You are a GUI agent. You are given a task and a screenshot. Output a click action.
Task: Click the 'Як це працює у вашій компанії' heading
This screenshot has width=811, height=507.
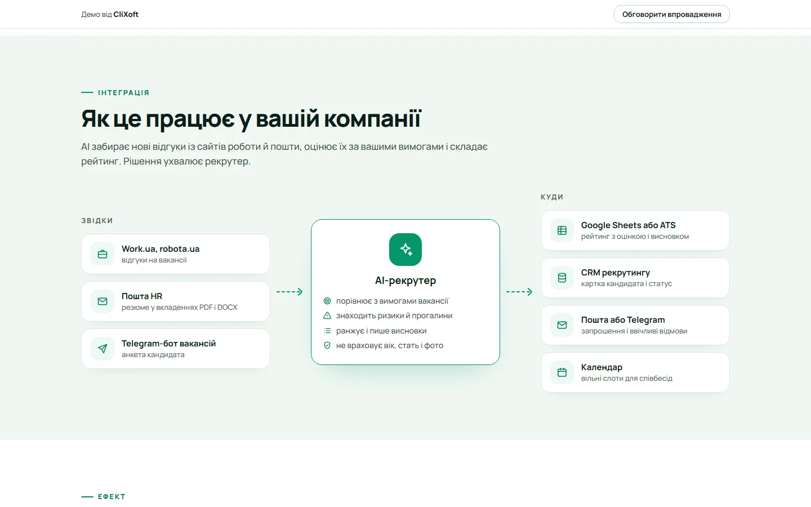tap(251, 119)
